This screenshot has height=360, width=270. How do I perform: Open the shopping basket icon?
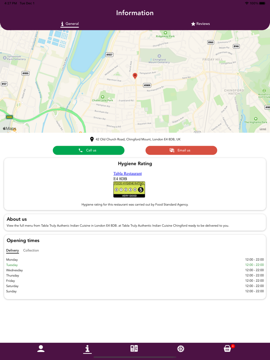click(x=227, y=348)
